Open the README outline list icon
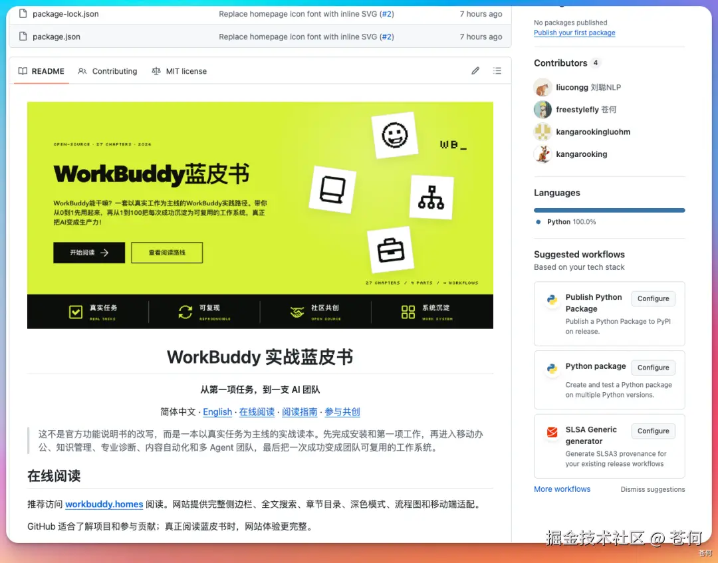Screen dimensions: 718x563 point(497,70)
